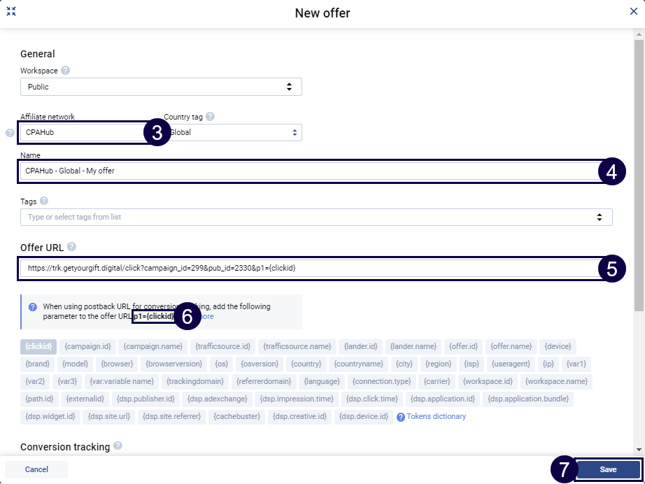The image size is (645, 484).
Task: Cancel the new offer dialog
Action: pos(36,469)
